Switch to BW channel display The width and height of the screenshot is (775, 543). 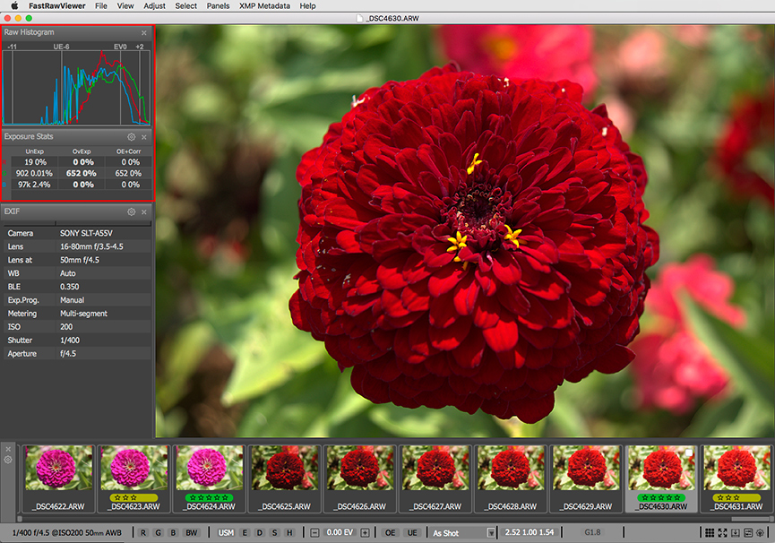pyautogui.click(x=191, y=532)
